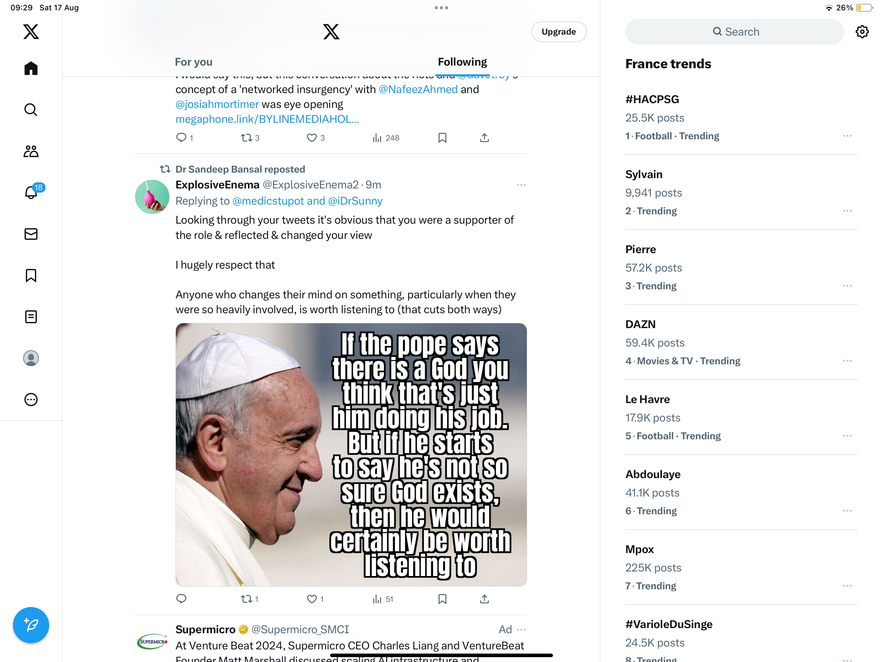Open options for #HACPSG trend

tap(847, 136)
